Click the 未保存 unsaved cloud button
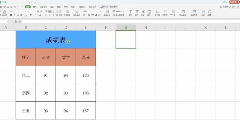 tap(224, 7)
